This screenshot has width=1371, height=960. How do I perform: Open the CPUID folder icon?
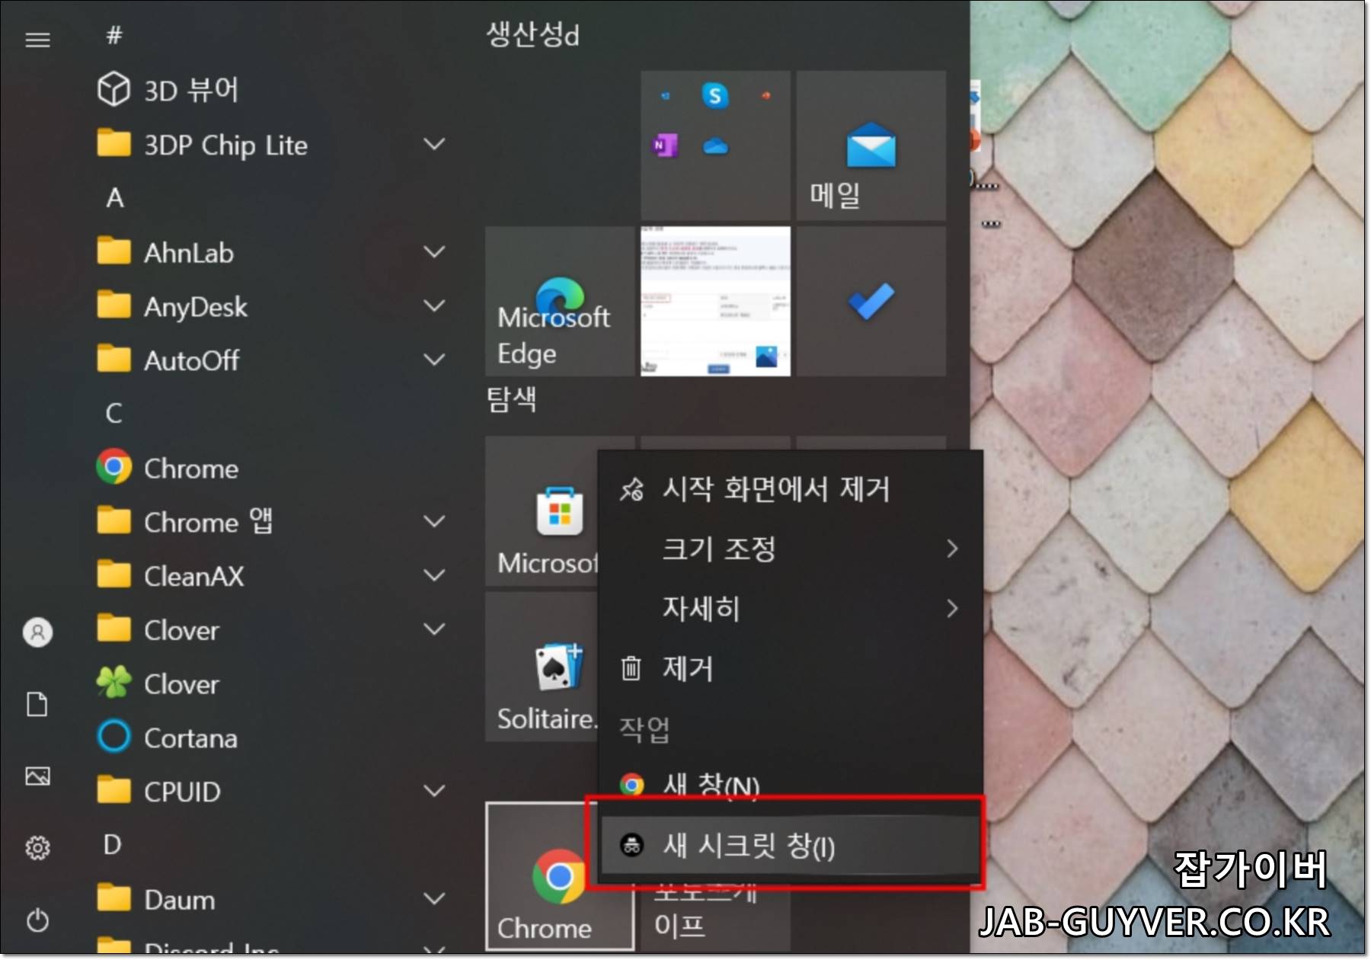tap(113, 790)
